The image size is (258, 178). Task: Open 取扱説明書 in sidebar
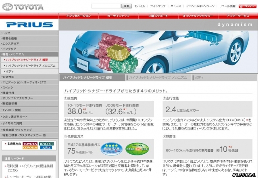pyautogui.click(x=29, y=103)
